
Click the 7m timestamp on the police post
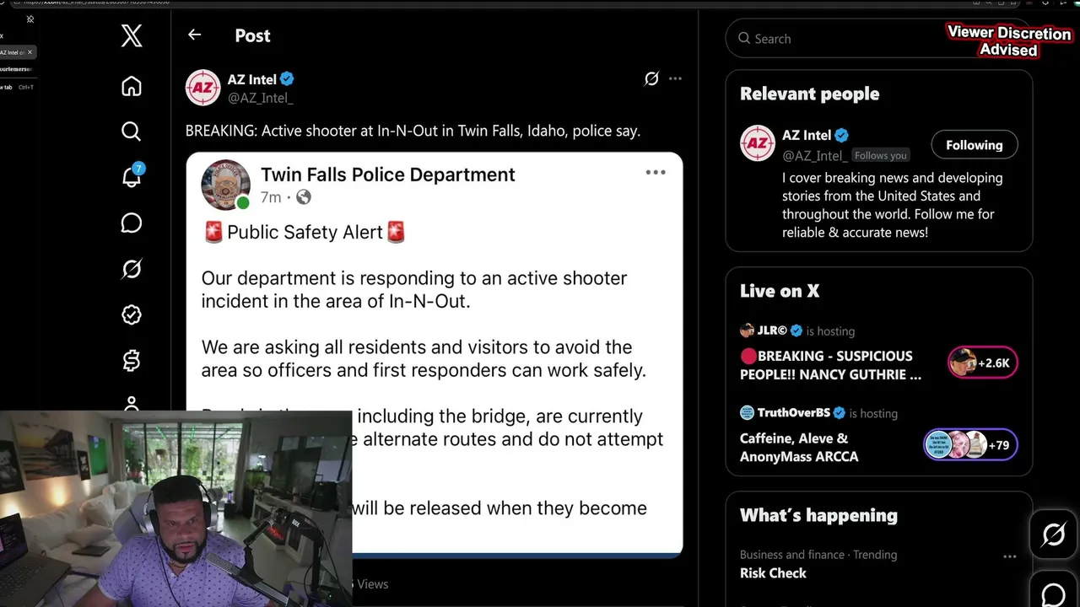[x=271, y=197]
